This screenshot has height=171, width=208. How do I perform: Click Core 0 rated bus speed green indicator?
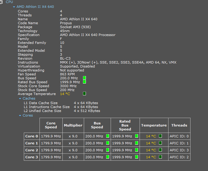tap(137, 136)
